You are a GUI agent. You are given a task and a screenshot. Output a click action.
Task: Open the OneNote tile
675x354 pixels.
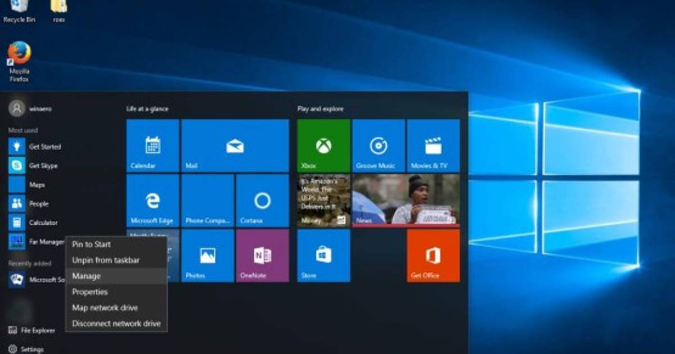[x=262, y=256]
